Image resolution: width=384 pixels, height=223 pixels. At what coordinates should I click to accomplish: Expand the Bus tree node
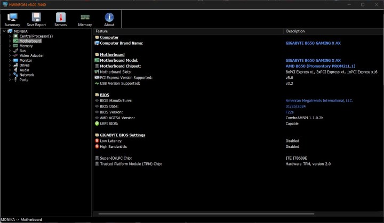pyautogui.click(x=9, y=51)
